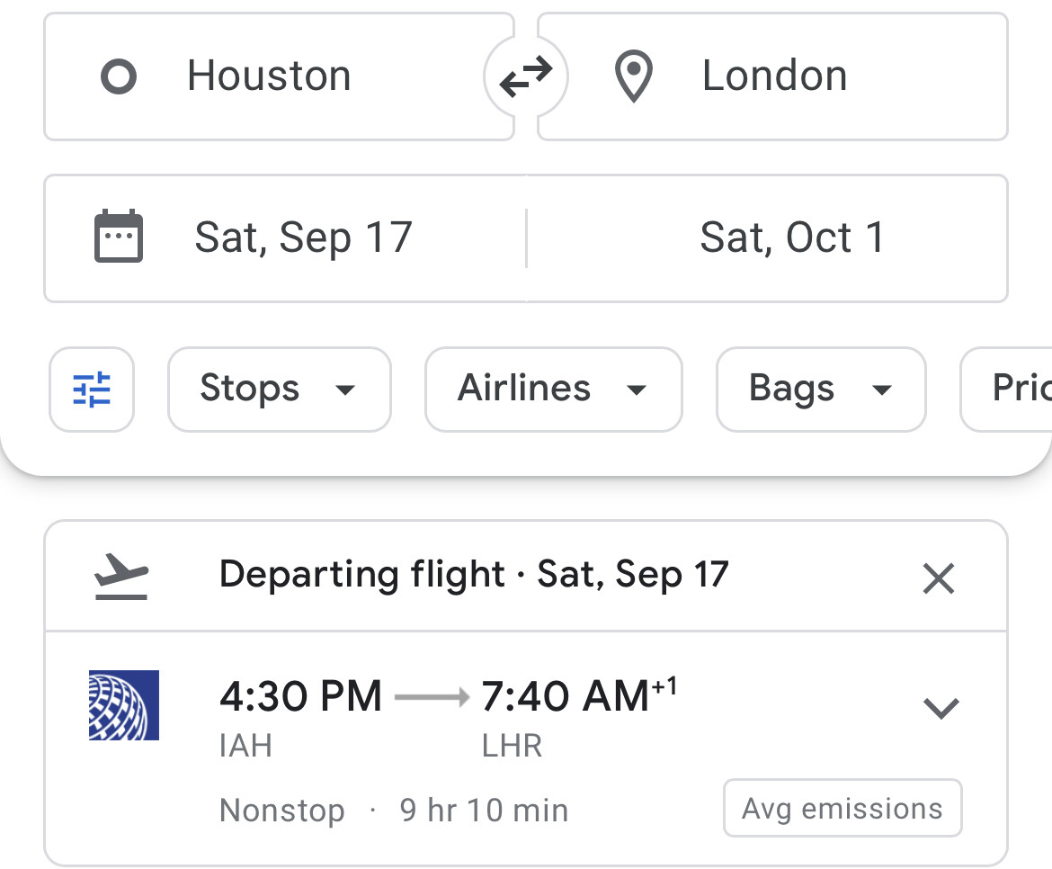This screenshot has height=869, width=1052.
Task: Expand the United flight details chevron
Action: pyautogui.click(x=941, y=708)
